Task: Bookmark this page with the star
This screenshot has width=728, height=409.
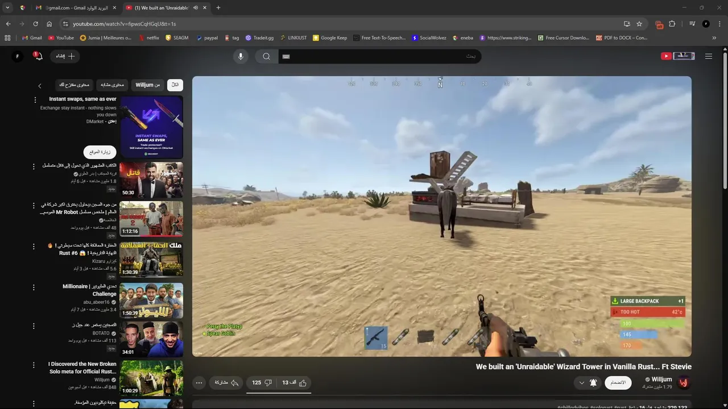Action: (639, 24)
